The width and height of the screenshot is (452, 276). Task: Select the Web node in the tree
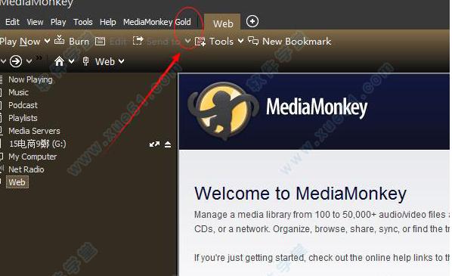pos(17,182)
